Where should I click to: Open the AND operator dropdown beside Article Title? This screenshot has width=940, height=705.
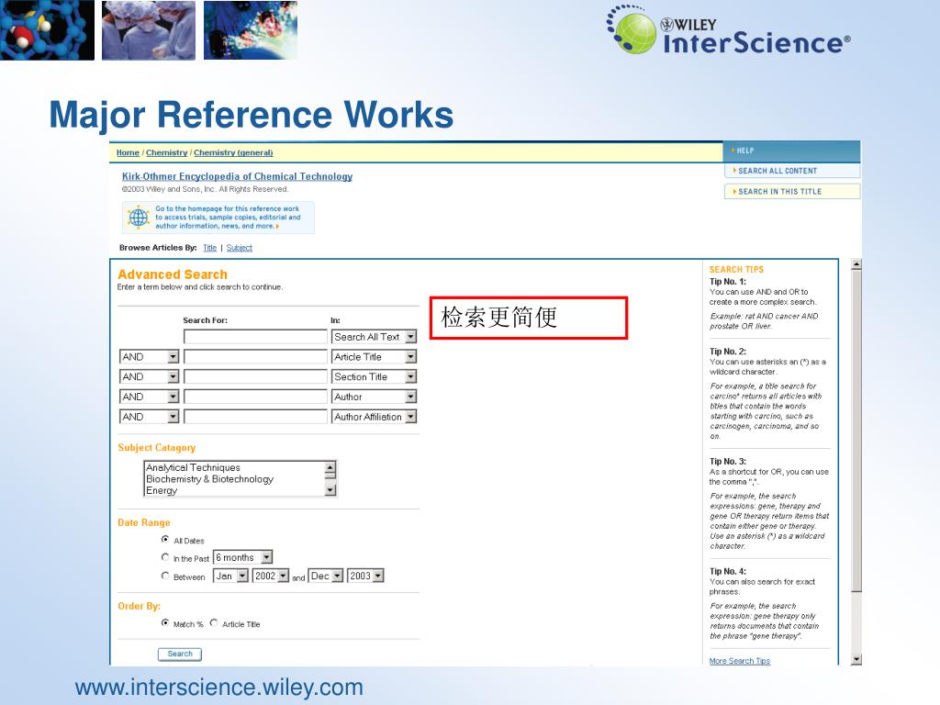pos(150,357)
